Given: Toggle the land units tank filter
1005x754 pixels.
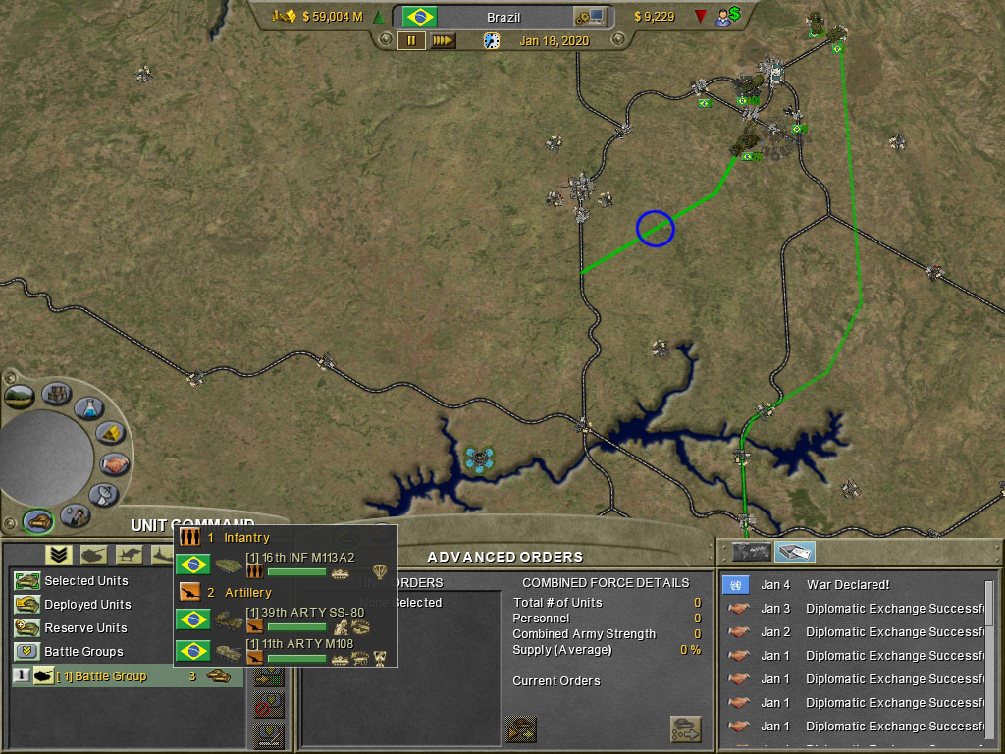Looking at the screenshot, I should [94, 553].
